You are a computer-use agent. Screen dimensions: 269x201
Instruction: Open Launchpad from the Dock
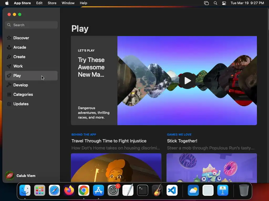coord(40,190)
